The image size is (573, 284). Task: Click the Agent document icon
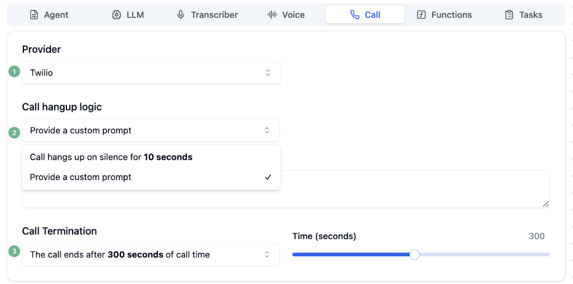click(34, 15)
